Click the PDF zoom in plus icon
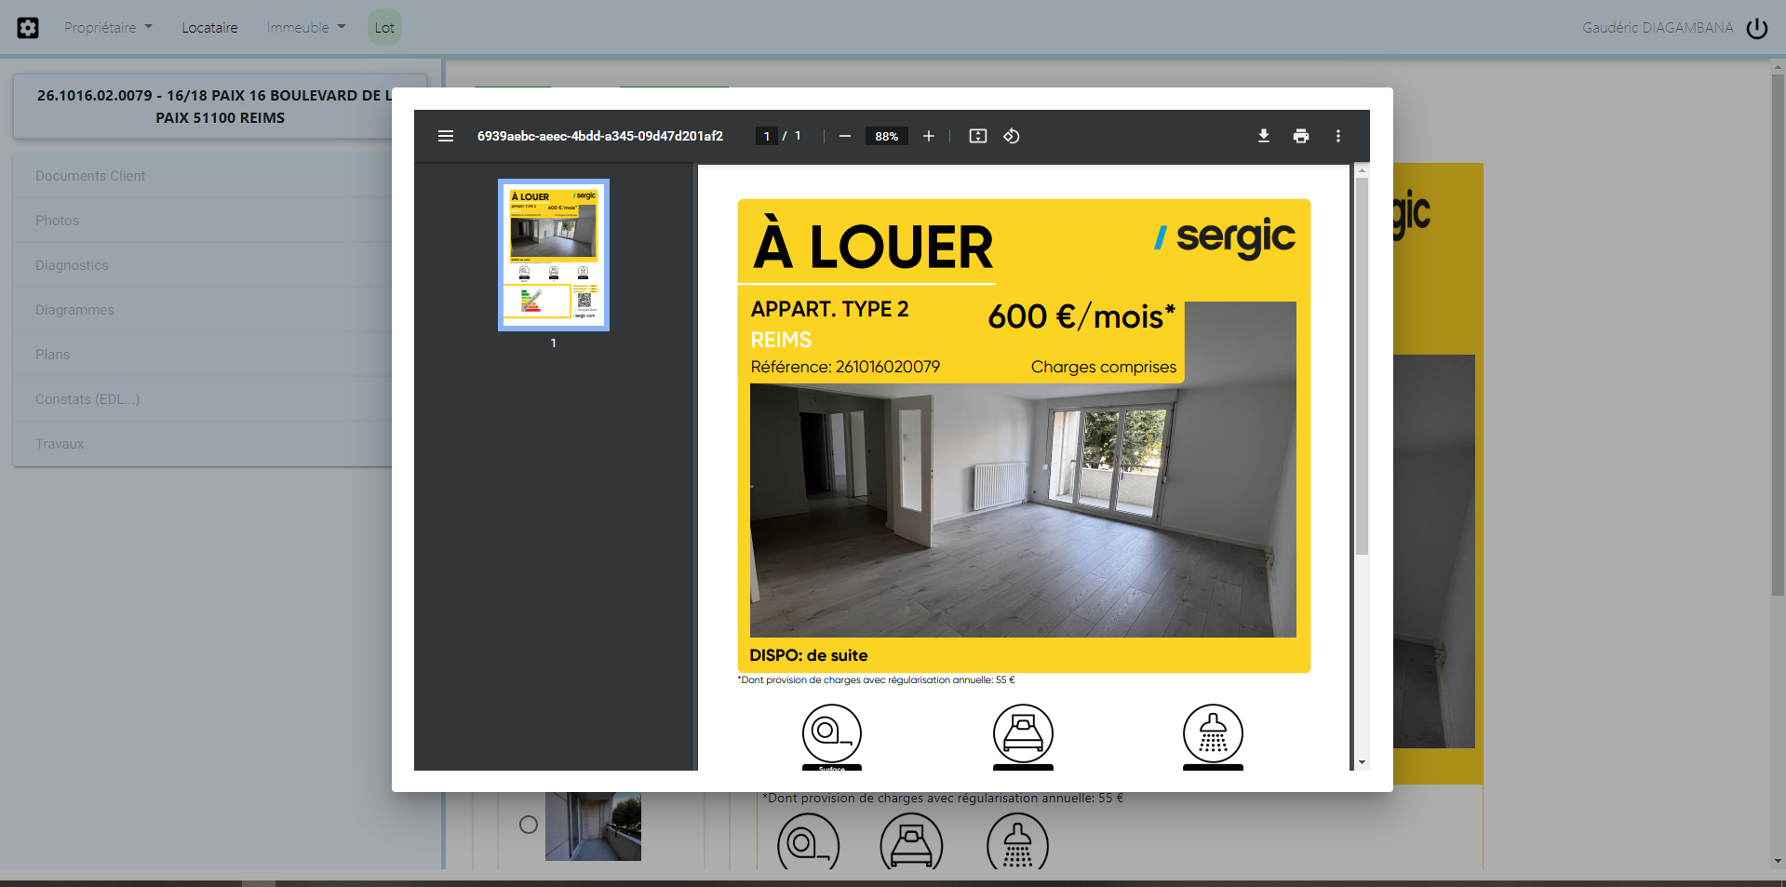 pyautogui.click(x=929, y=136)
